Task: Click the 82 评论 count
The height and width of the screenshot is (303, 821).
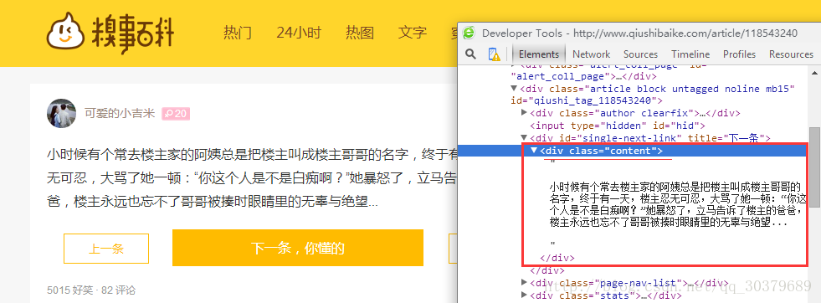Action: coord(118,290)
